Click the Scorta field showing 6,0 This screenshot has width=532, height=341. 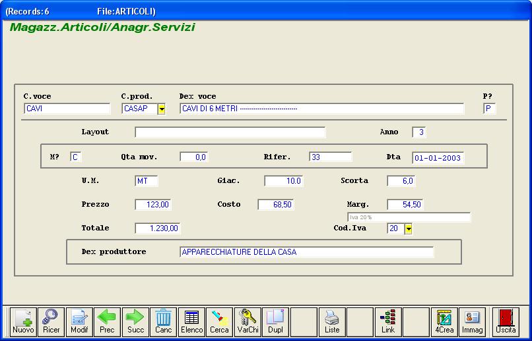(401, 181)
